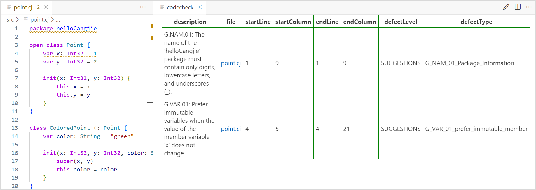Screen dimensions: 536x190
Task: Close the point.cj editor tab
Action: click(46, 7)
